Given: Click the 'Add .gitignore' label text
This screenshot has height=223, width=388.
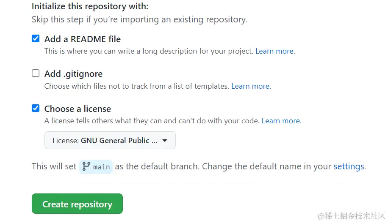Looking at the screenshot, I should click(73, 74).
